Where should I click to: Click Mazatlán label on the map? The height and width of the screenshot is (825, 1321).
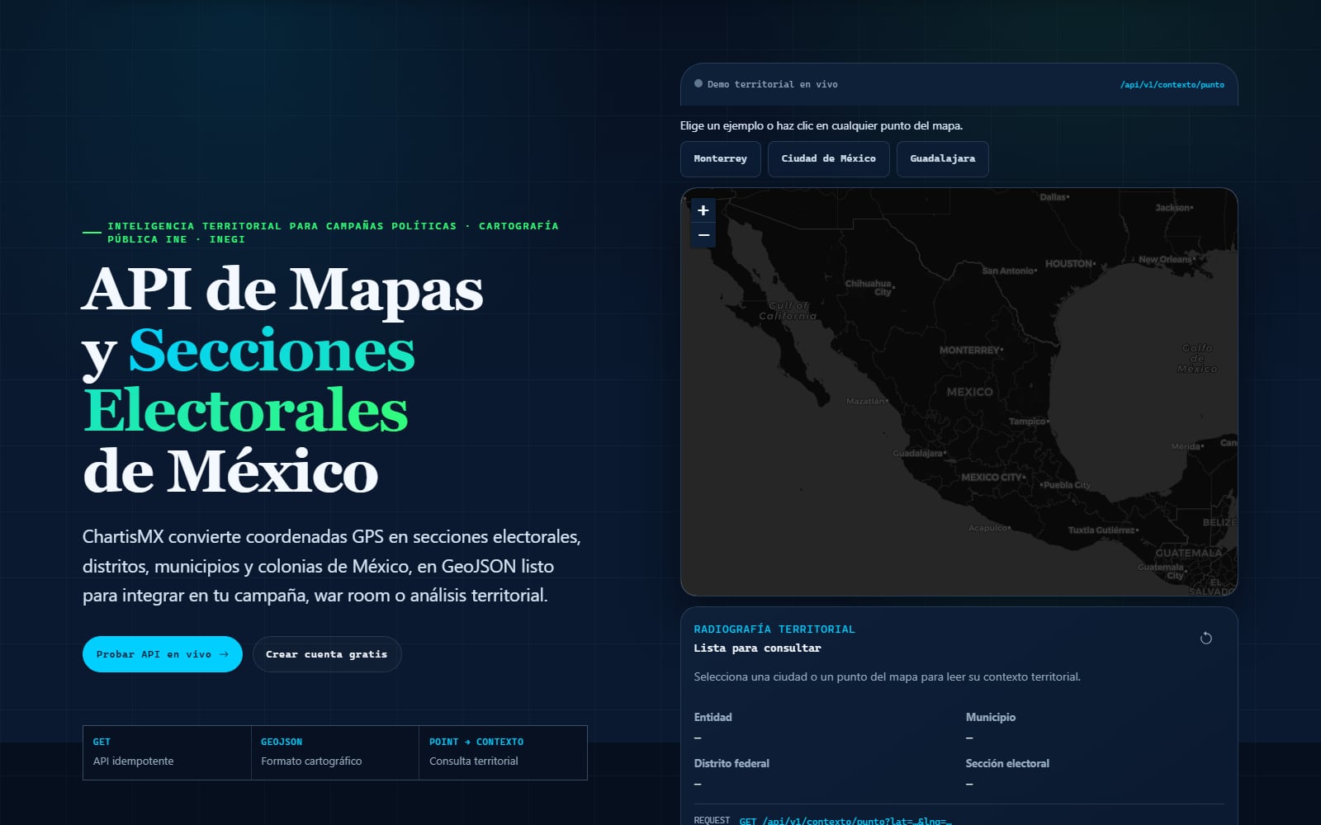[865, 401]
